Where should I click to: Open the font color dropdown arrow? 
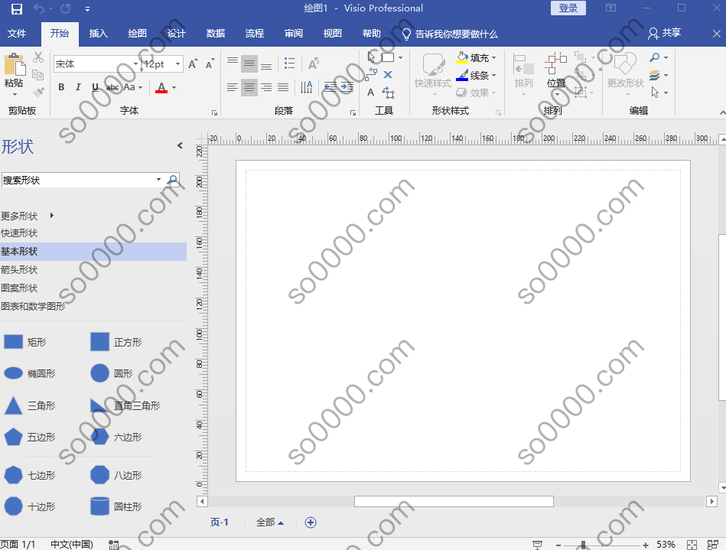[174, 87]
